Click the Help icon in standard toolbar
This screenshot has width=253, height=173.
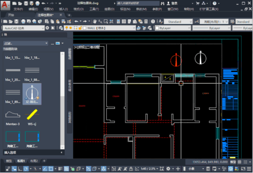coord(153,21)
